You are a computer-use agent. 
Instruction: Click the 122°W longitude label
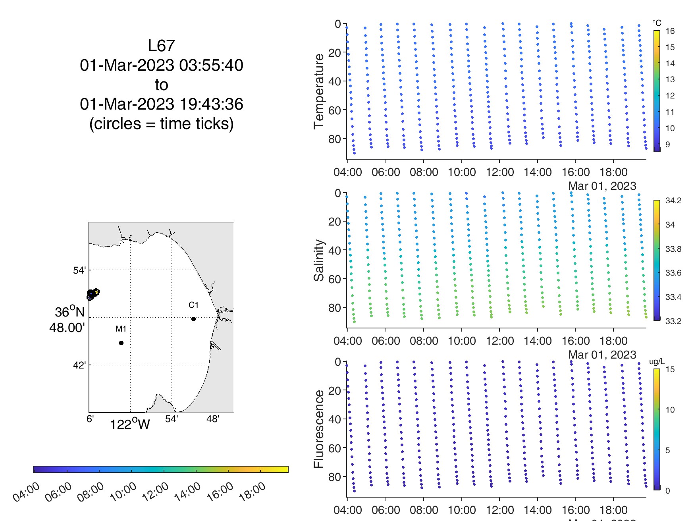coord(130,424)
